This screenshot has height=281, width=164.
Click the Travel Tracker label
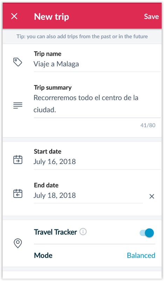tap(55, 232)
